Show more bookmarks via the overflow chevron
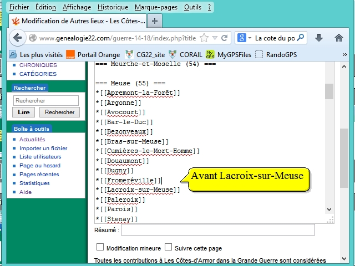The height and width of the screenshot is (266, 355). [x=344, y=54]
